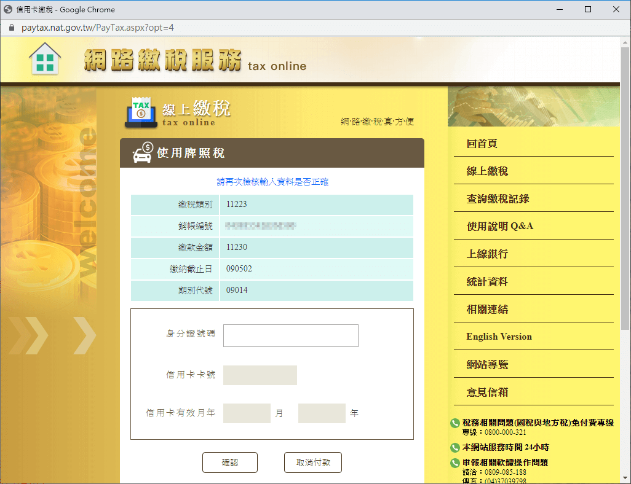Click phone icon beside 稅務相關問題
Image resolution: width=631 pixels, height=484 pixels.
pos(454,423)
